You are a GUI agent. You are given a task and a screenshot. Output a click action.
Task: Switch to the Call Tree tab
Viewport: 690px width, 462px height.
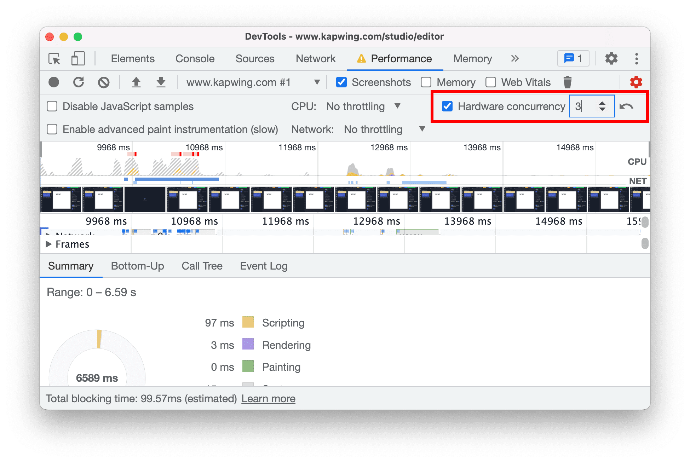pyautogui.click(x=202, y=266)
